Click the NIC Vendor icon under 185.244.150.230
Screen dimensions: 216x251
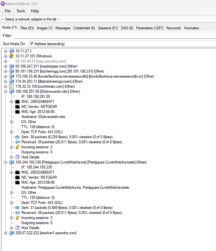(x=17, y=177)
